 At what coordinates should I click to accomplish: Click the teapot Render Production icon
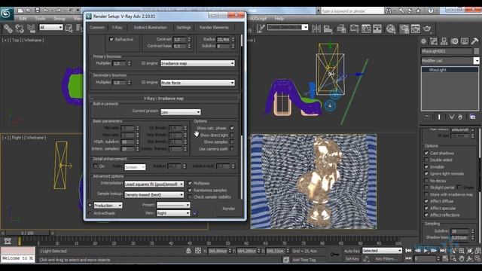pyautogui.click(x=427, y=29)
